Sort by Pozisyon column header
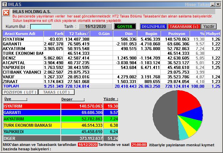 point(175,34)
